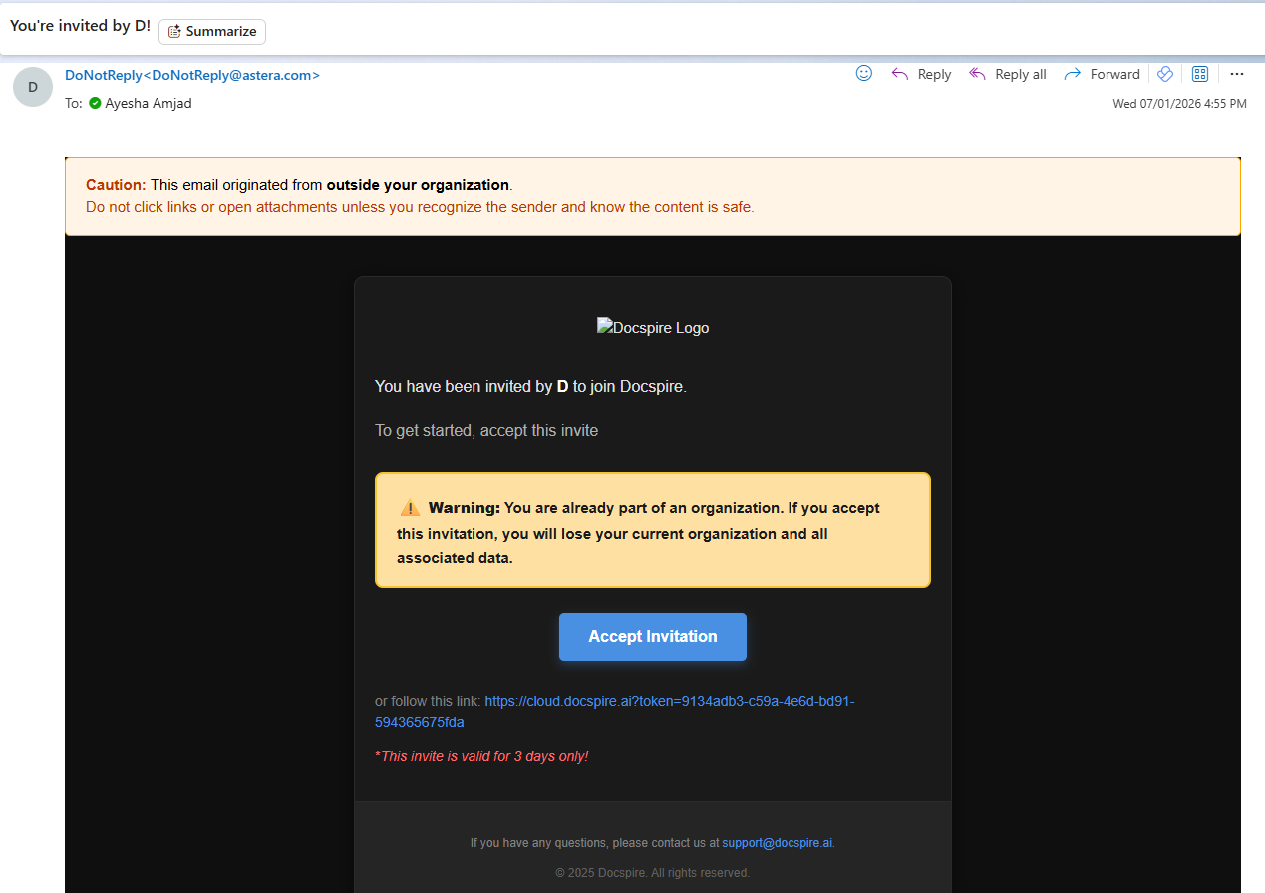Click the received date timestamp

[1179, 104]
